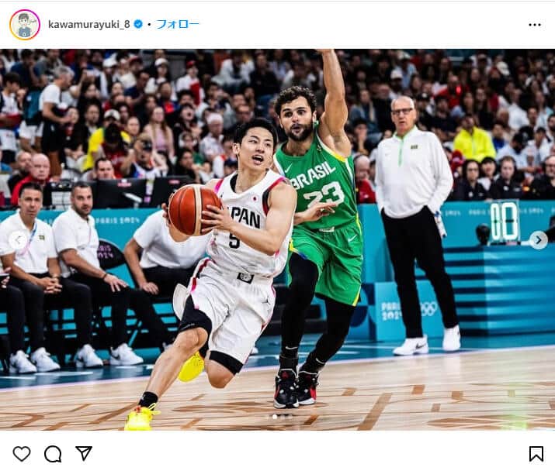This screenshot has width=555, height=471.
Task: Open the kawamurayuki_8 profile avatar
Action: (x=25, y=24)
